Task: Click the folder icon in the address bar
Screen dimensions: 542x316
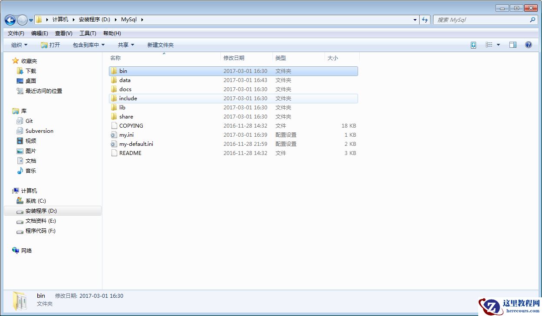Action: click(38, 20)
